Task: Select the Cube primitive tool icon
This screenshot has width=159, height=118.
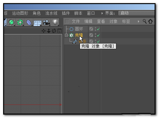Action: (x=11, y=22)
